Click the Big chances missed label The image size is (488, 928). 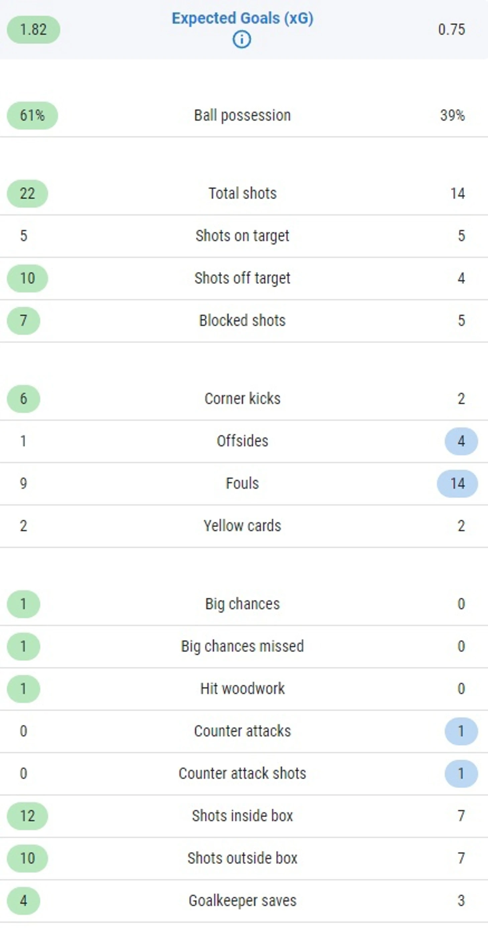point(242,646)
